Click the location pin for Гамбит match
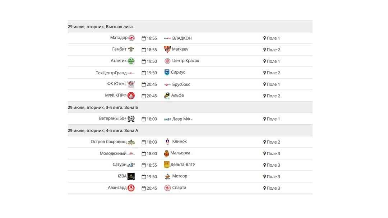The height and width of the screenshot is (218, 388). [264, 50]
